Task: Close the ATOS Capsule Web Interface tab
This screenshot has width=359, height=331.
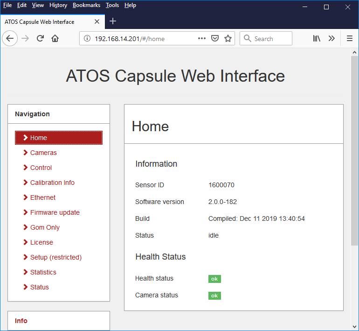Action: coord(97,21)
